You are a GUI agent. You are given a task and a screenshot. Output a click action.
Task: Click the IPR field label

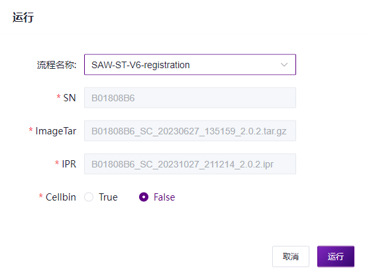[69, 164]
